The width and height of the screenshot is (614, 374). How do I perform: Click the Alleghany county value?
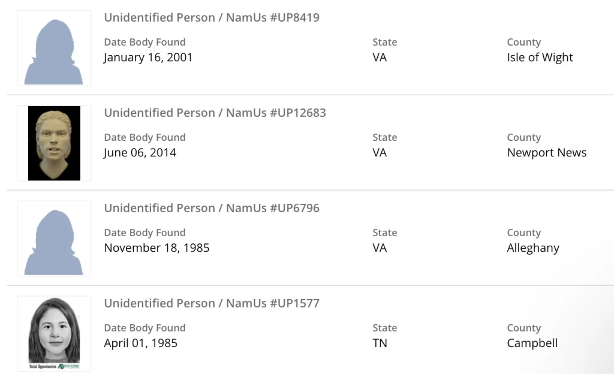pyautogui.click(x=532, y=248)
